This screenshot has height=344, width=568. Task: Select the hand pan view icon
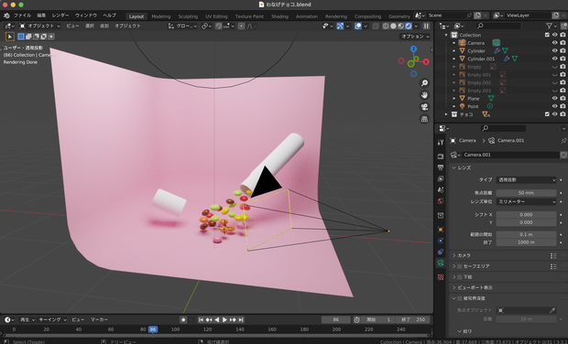[x=424, y=95]
